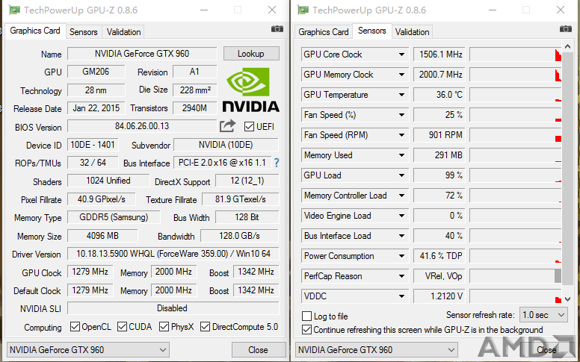
Task: Click the NVIDIA SLI Disabled field
Action: tap(173, 308)
